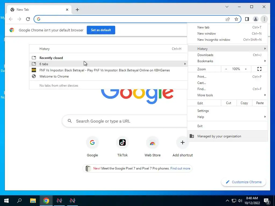
Task: Click the taskbar clock showing 8:40 AM
Action: click(x=252, y=201)
